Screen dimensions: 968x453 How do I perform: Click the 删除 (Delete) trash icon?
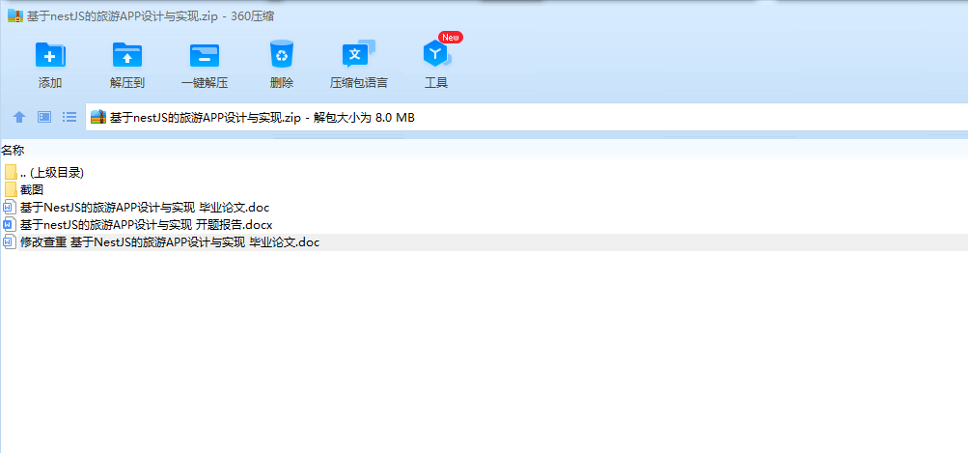click(x=282, y=54)
